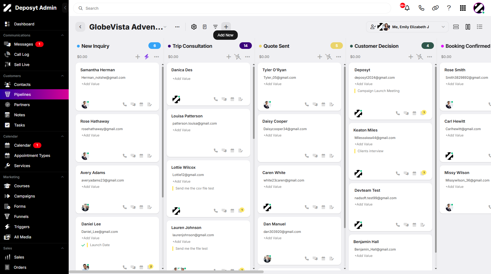
Task: Call Samantha Herman using phone icon
Action: (125, 104)
